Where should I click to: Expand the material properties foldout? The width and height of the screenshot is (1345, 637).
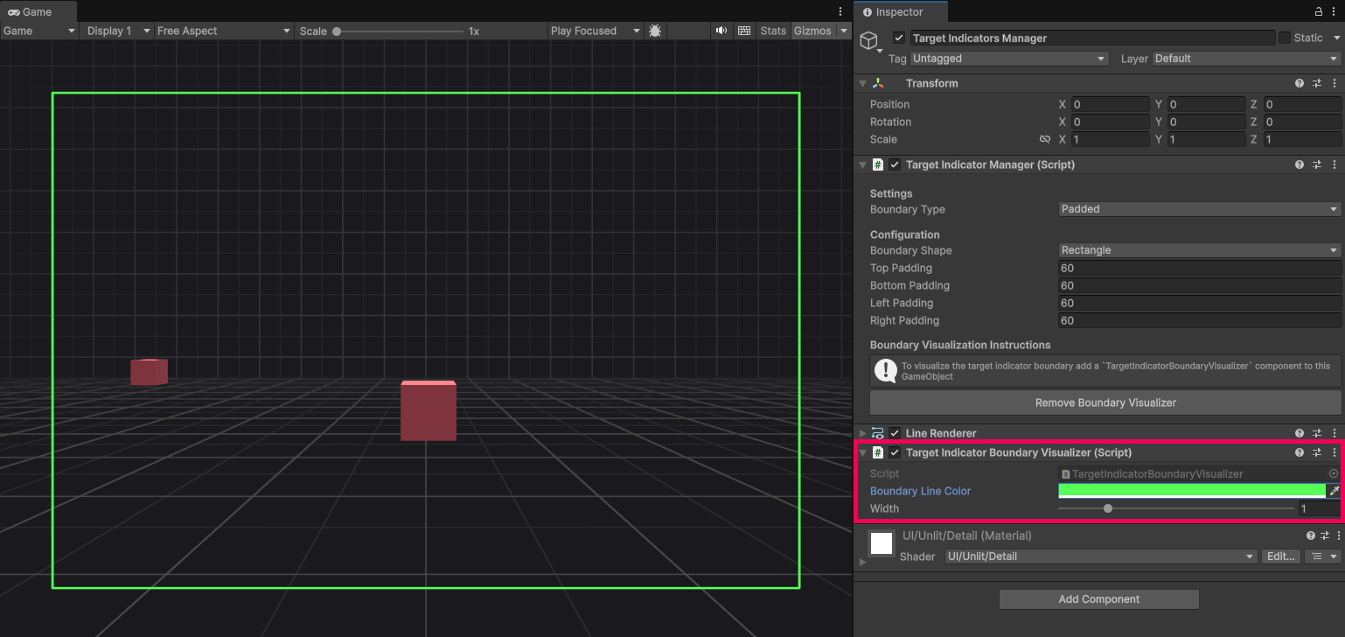click(x=863, y=561)
